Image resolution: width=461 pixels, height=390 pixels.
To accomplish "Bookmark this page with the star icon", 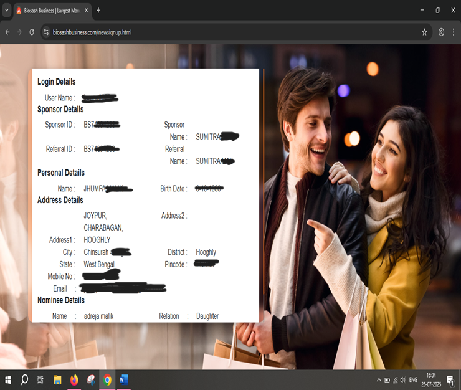I will (x=424, y=32).
